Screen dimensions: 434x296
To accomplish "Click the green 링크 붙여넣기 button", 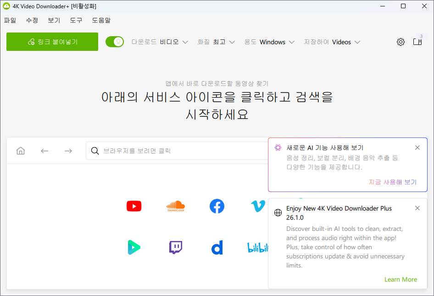I will [x=52, y=42].
